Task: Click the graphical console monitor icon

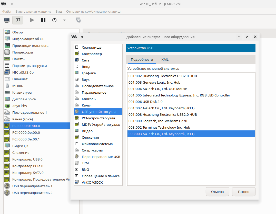Action: coord(7,20)
